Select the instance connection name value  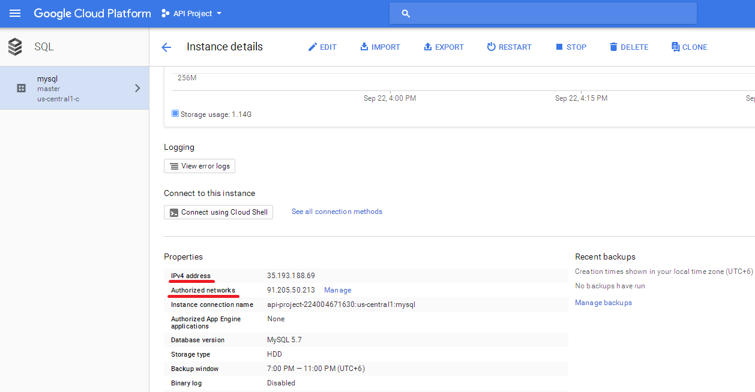pyautogui.click(x=341, y=304)
